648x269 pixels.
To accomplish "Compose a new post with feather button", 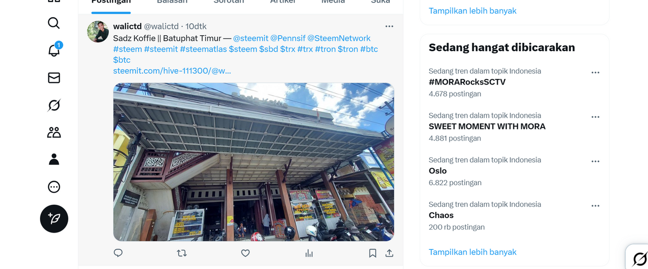I will 54,218.
